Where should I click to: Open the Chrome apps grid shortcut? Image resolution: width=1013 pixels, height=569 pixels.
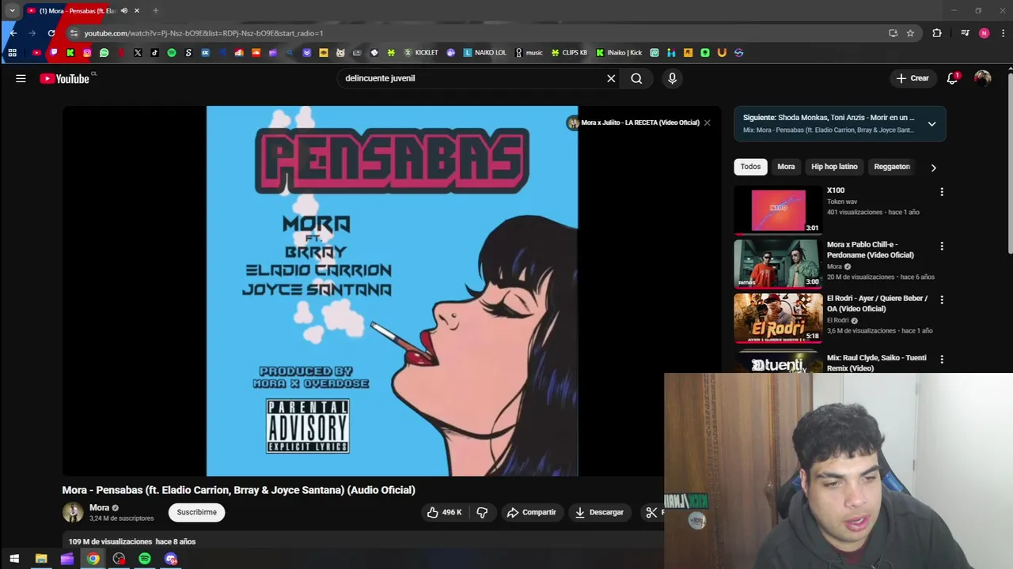(12, 53)
